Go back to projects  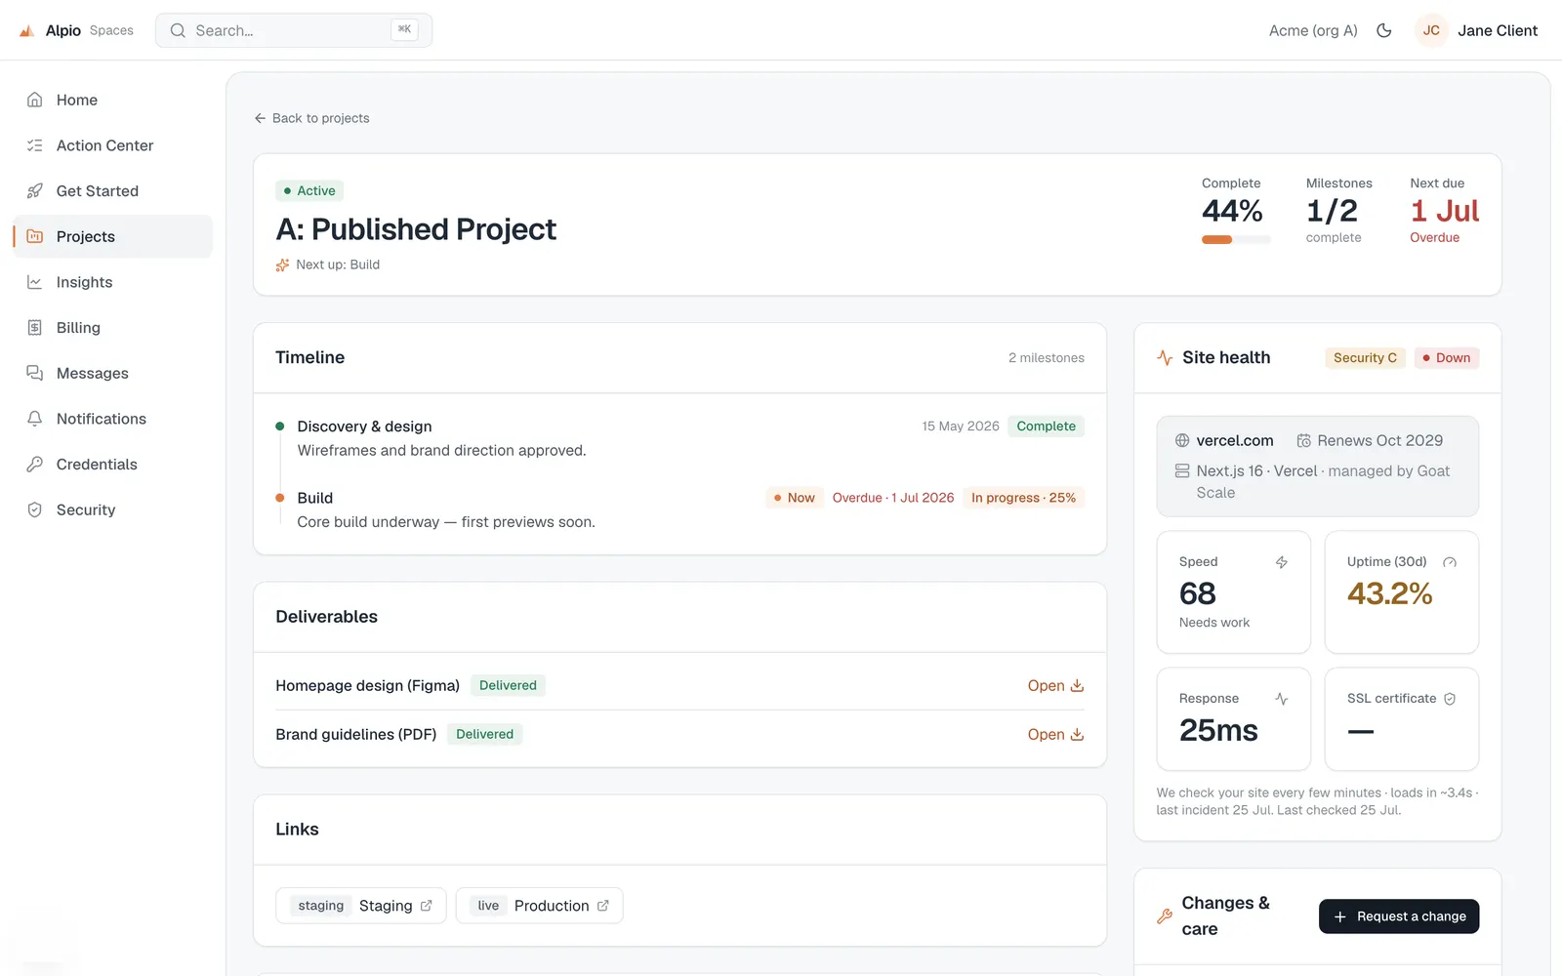pos(311,118)
